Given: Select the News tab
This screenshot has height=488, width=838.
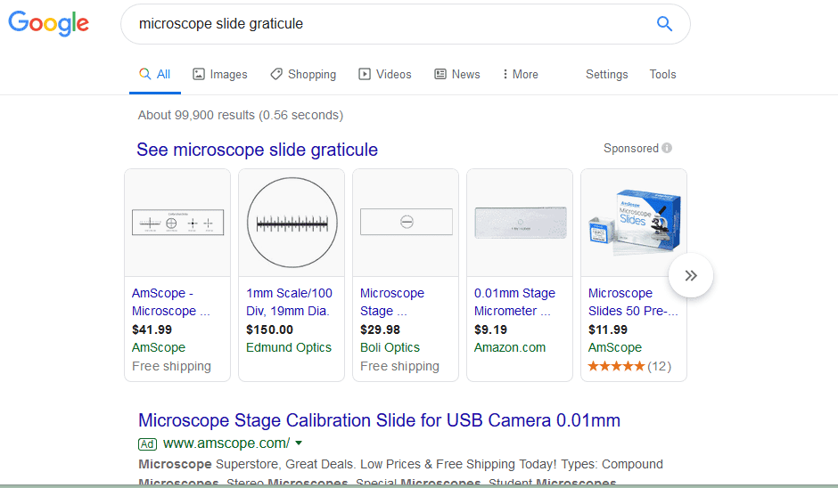Looking at the screenshot, I should click(457, 75).
